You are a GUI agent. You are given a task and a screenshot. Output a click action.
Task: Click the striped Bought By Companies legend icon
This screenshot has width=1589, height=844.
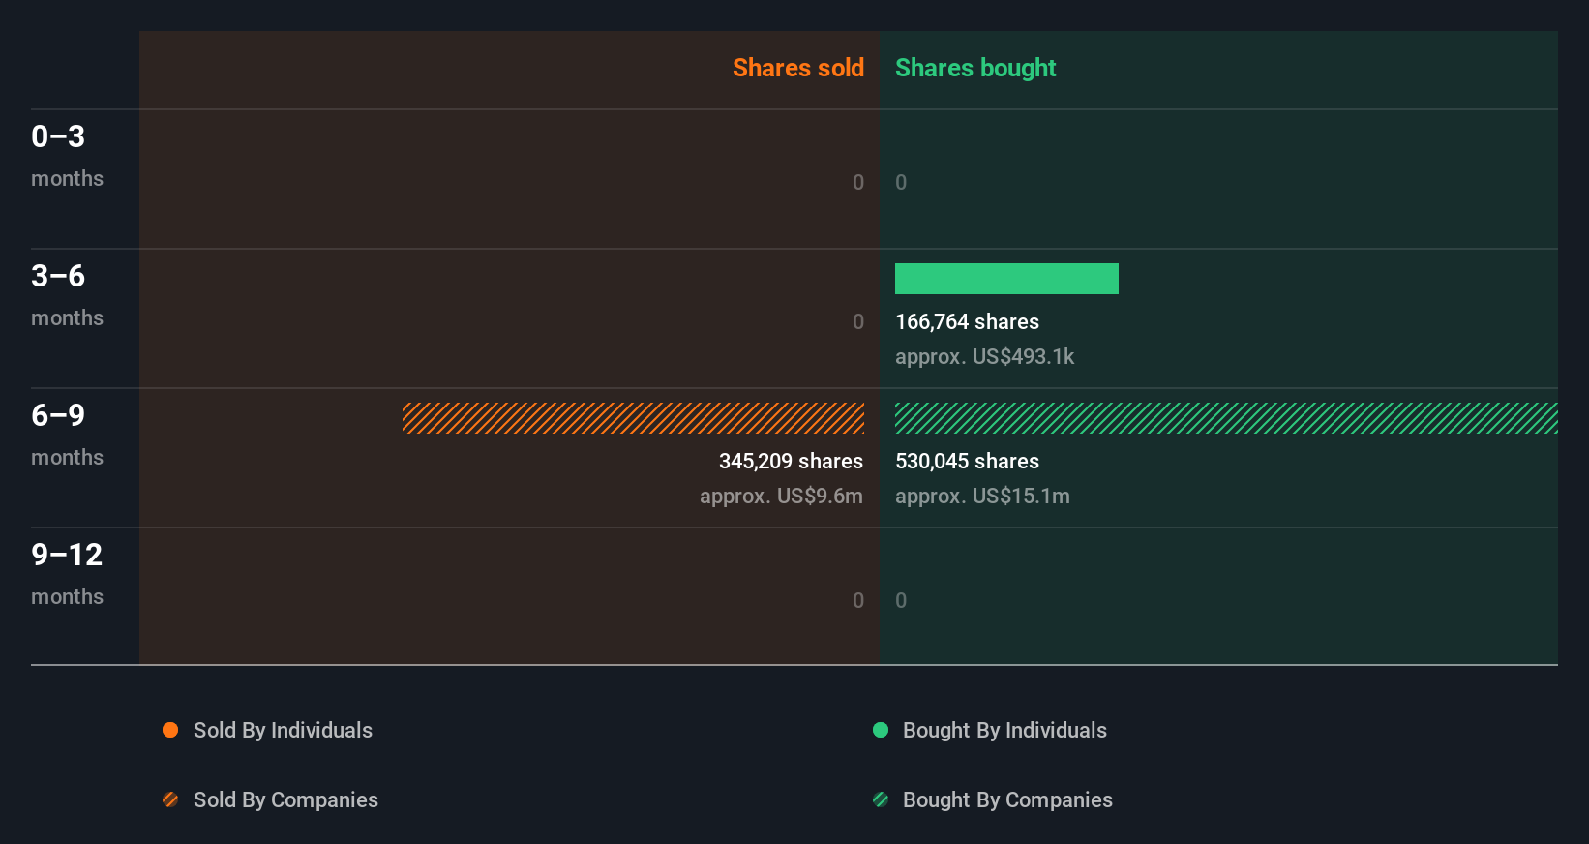coord(881,799)
